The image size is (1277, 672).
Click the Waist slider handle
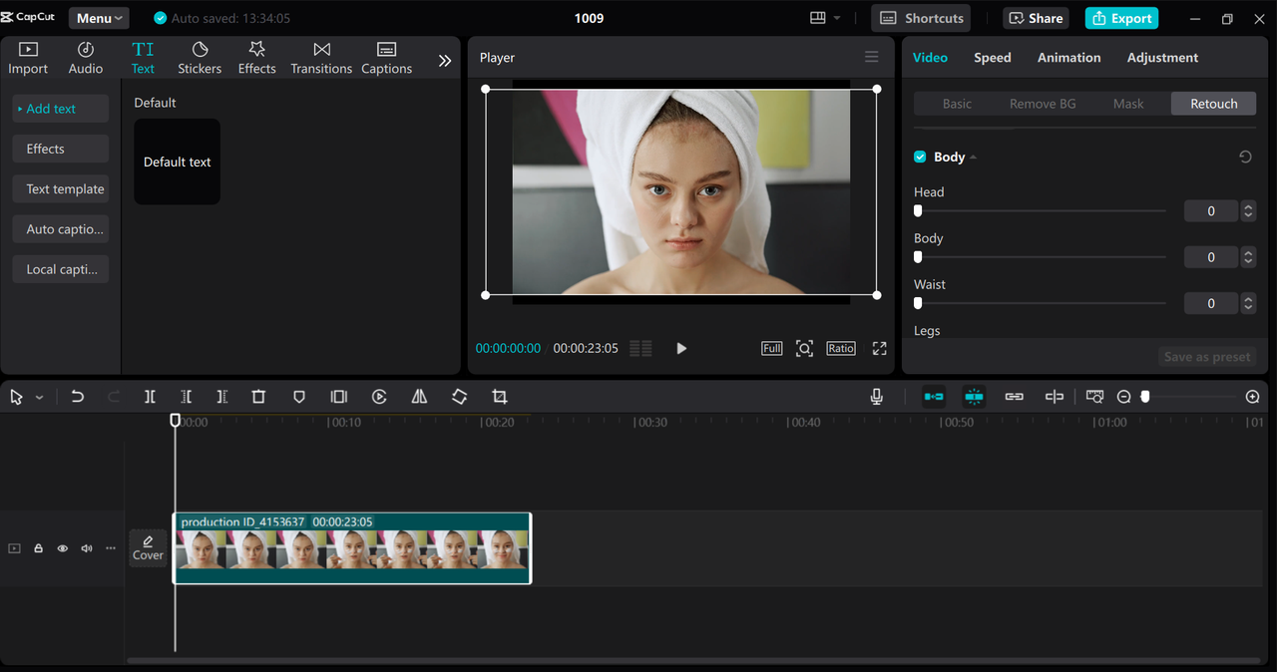[918, 302]
